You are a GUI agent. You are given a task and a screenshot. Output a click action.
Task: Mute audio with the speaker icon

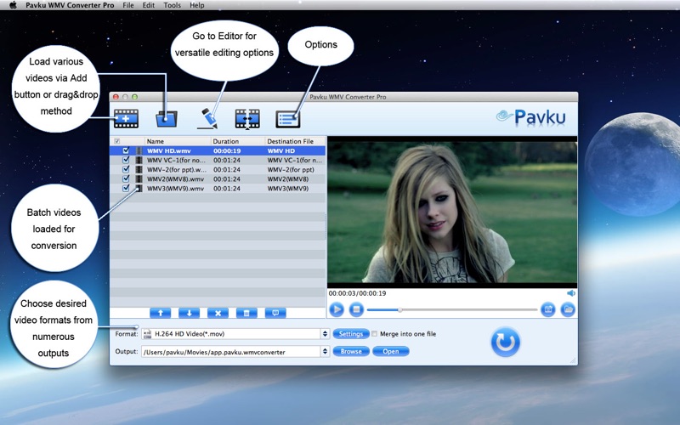point(571,293)
